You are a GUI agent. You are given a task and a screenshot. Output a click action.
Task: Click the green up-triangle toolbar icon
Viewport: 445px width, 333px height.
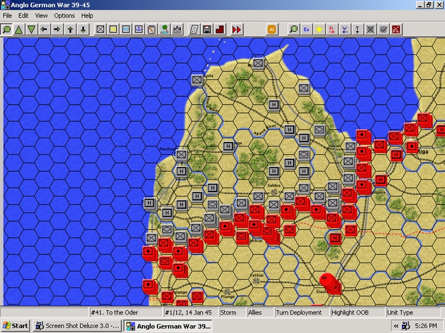(x=18, y=29)
